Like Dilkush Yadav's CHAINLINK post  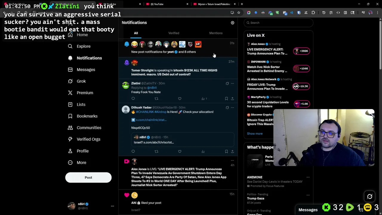tap(180, 151)
